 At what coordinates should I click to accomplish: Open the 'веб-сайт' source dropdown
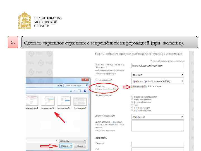(158, 75)
